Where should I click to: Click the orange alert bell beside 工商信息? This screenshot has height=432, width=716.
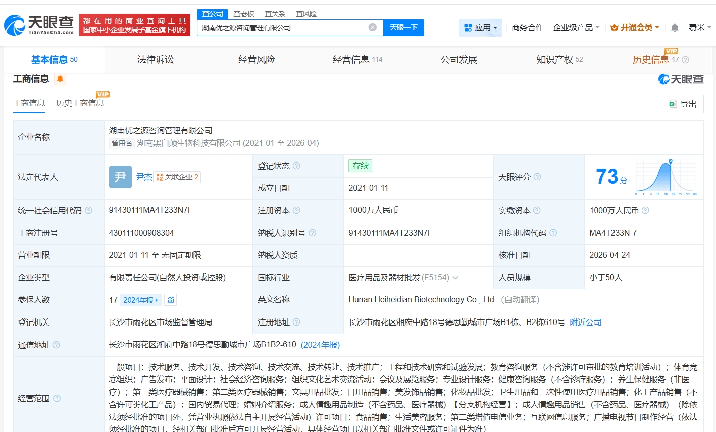[60, 79]
